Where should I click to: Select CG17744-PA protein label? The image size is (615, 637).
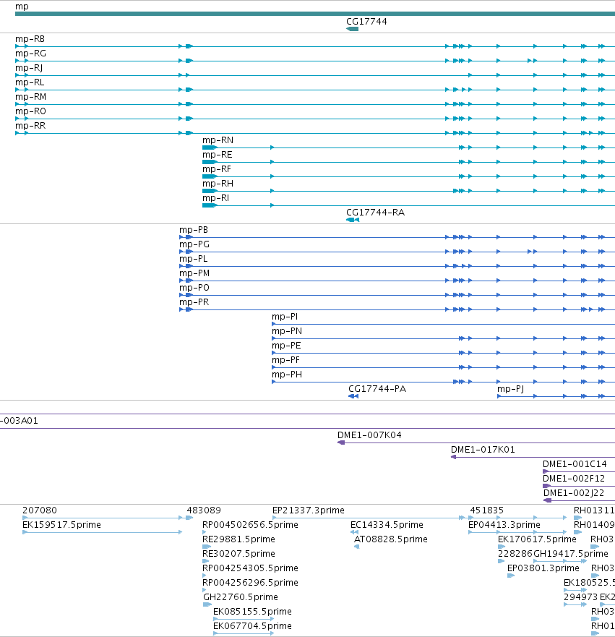pyautogui.click(x=377, y=389)
